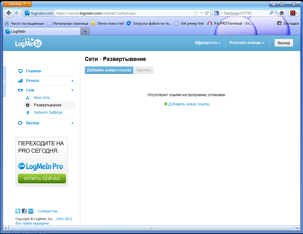Bookmark page with the star icon

(x=195, y=13)
